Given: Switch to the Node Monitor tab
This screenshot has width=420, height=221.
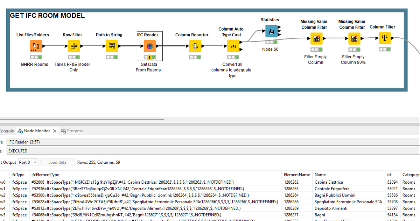Looking at the screenshot, I should pyautogui.click(x=37, y=131).
